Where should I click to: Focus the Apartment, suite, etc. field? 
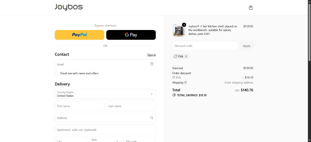pyautogui.click(x=105, y=130)
